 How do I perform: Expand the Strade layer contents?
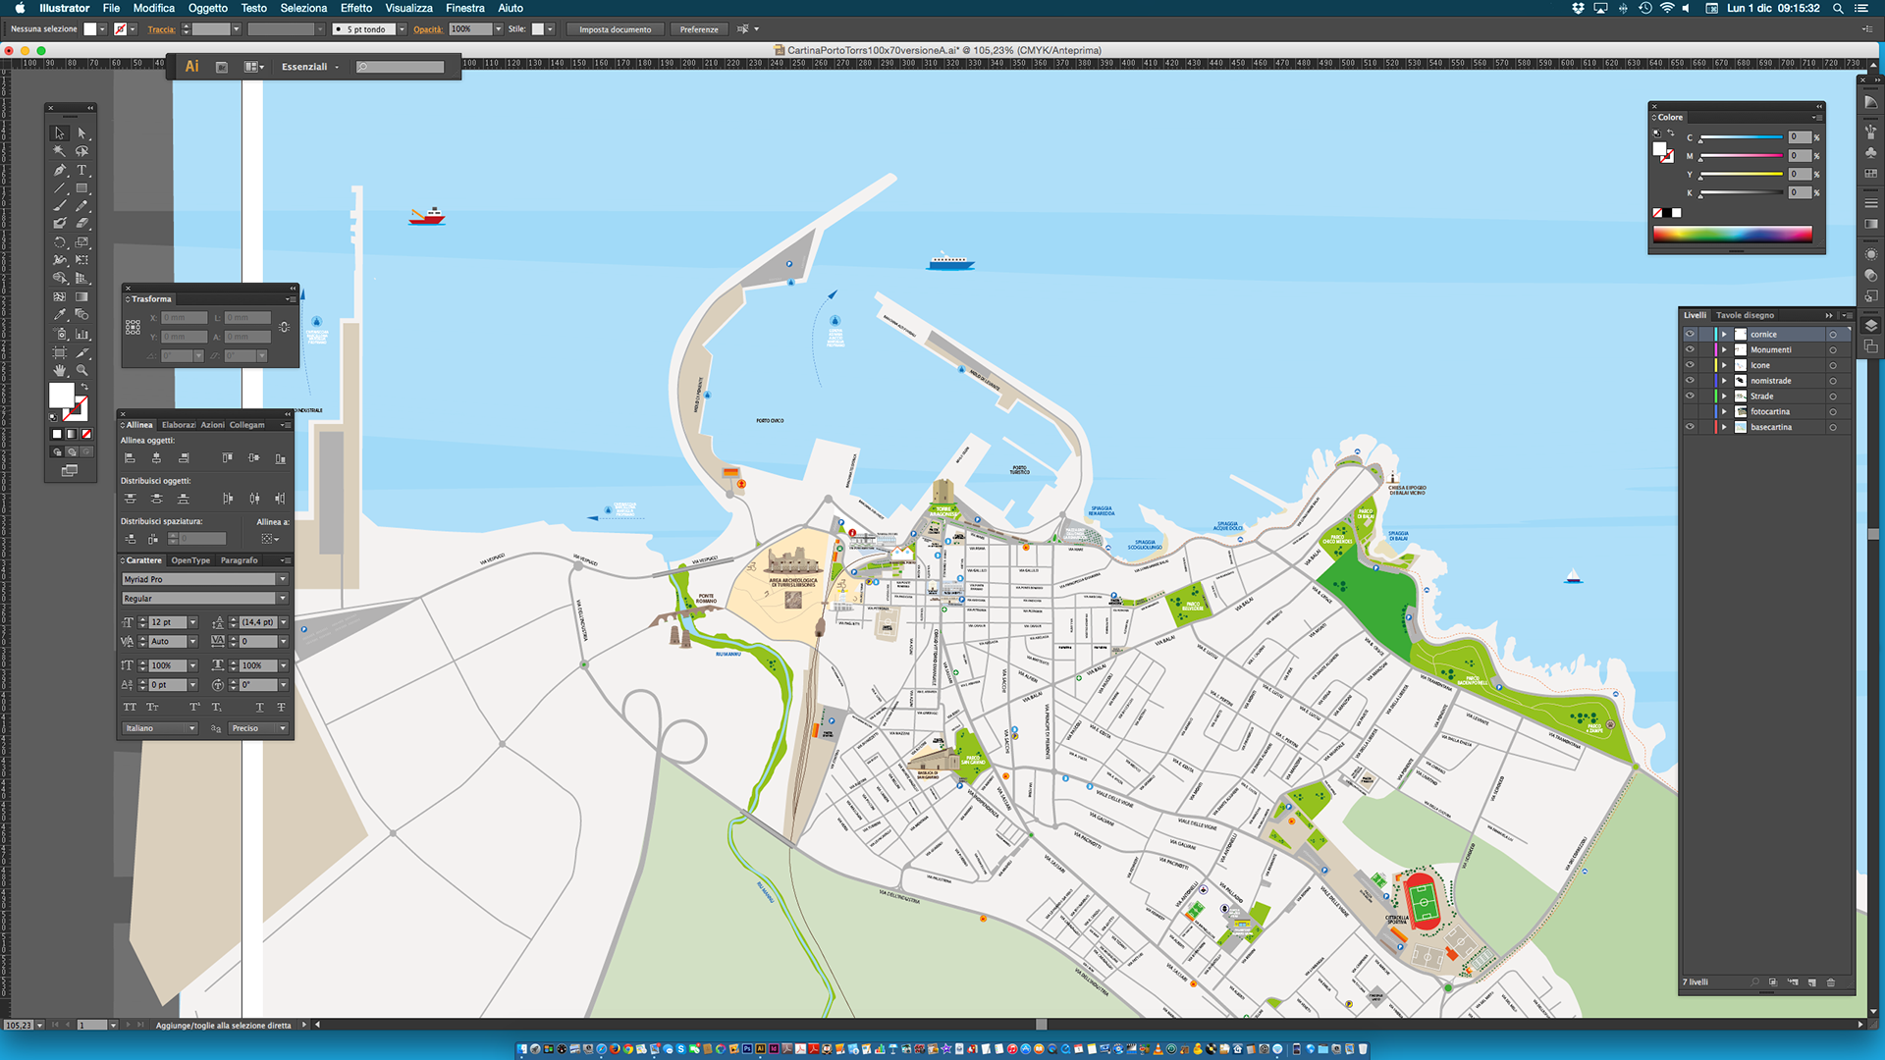coord(1724,397)
